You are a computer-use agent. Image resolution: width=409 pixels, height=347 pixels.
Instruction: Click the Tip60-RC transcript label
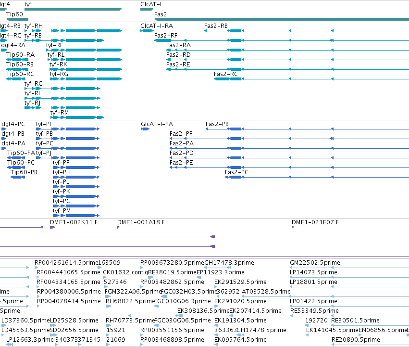pyautogui.click(x=20, y=74)
